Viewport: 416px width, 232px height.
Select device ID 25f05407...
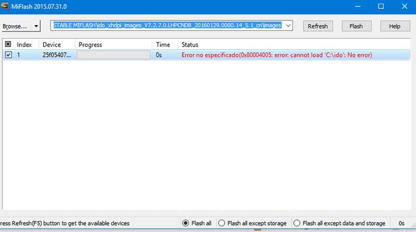pos(57,55)
